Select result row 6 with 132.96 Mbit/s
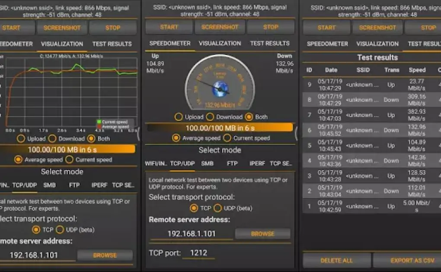Image resolution: width=441 pixels, height=272 pixels. (372, 130)
